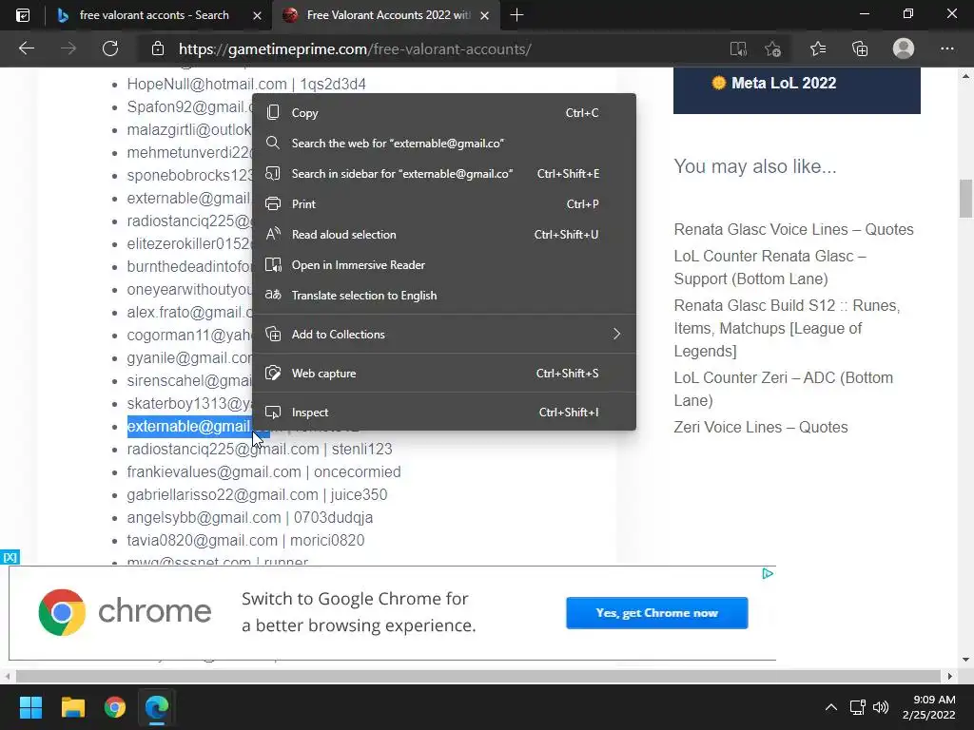
Task: Open 'LoL Counter Zeri – ADC' link
Action: coord(784,389)
